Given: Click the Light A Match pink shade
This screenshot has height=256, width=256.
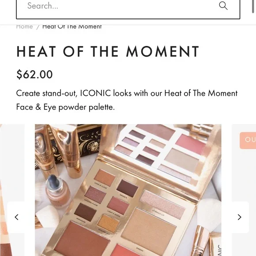Looking at the screenshot, I should tap(118, 205).
